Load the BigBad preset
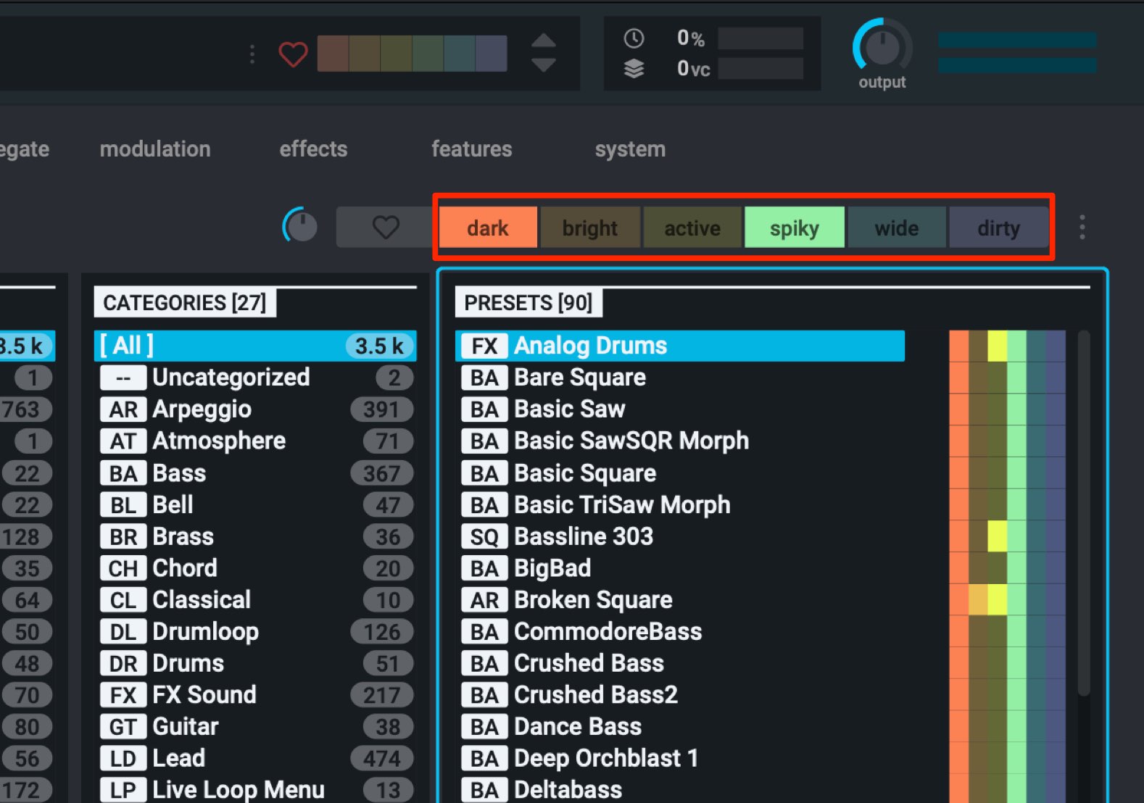This screenshot has height=803, width=1144. (x=680, y=568)
